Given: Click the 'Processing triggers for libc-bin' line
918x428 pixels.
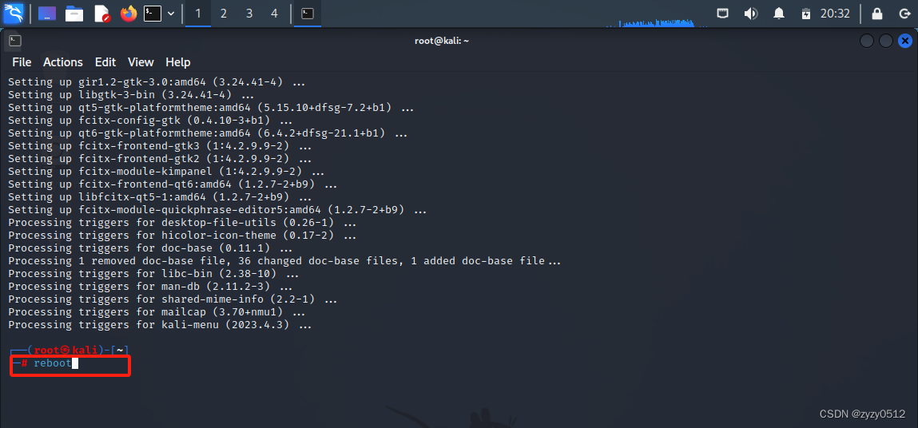Looking at the screenshot, I should click(x=153, y=274).
